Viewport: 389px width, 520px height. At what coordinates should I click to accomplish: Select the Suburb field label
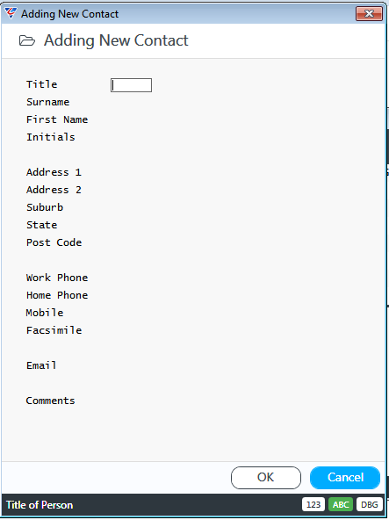(45, 207)
